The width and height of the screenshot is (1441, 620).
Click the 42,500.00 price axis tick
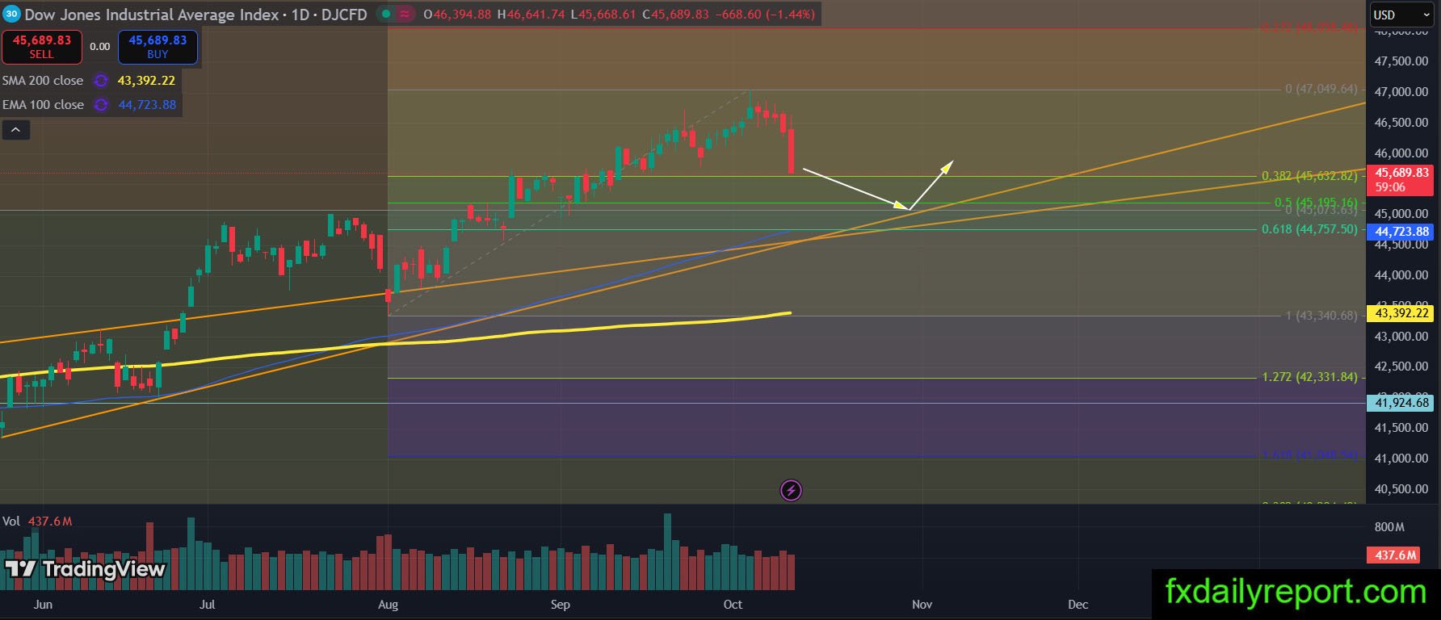click(x=1401, y=367)
